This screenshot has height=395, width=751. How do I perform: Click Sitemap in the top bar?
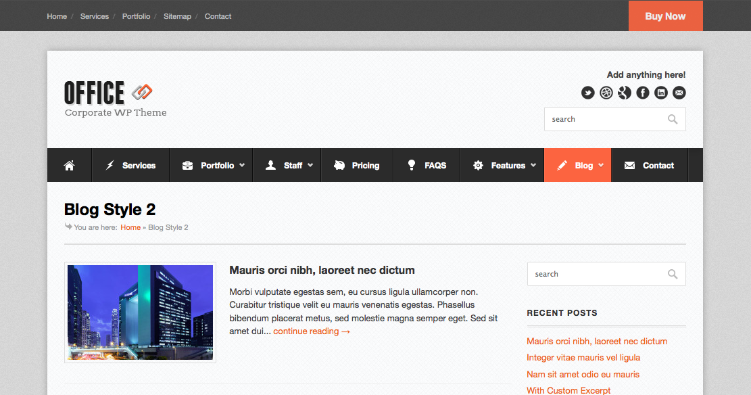177,16
